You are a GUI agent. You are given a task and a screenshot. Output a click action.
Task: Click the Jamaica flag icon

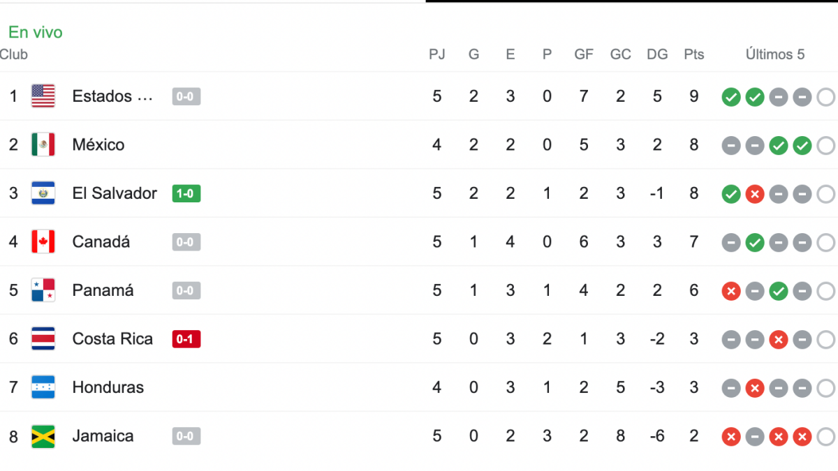pos(43,436)
